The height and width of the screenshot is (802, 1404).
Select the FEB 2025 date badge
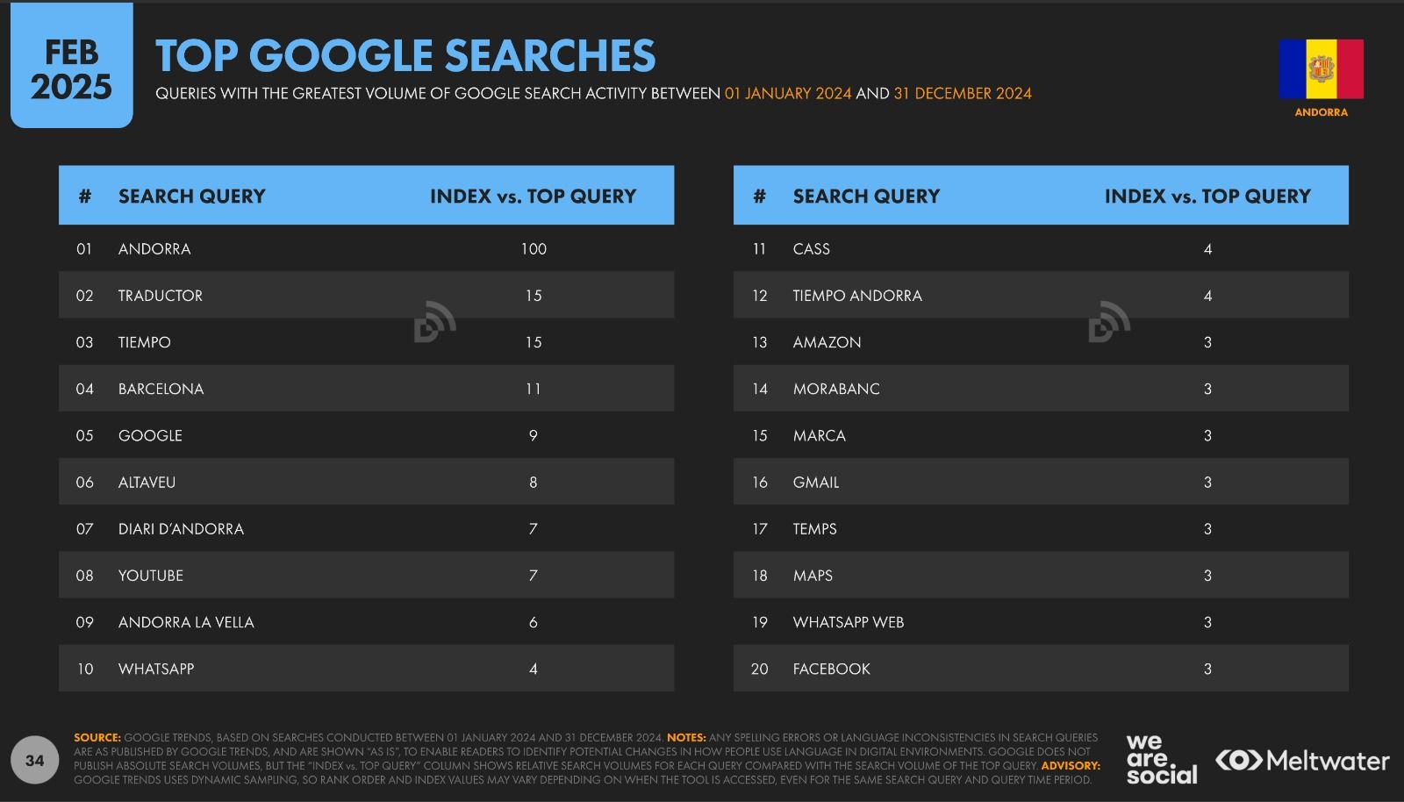pyautogui.click(x=71, y=69)
